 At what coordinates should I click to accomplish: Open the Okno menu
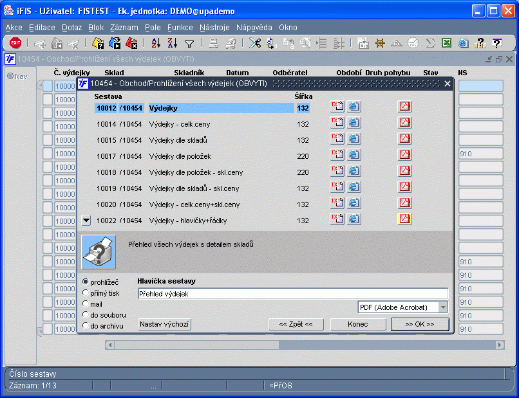288,28
